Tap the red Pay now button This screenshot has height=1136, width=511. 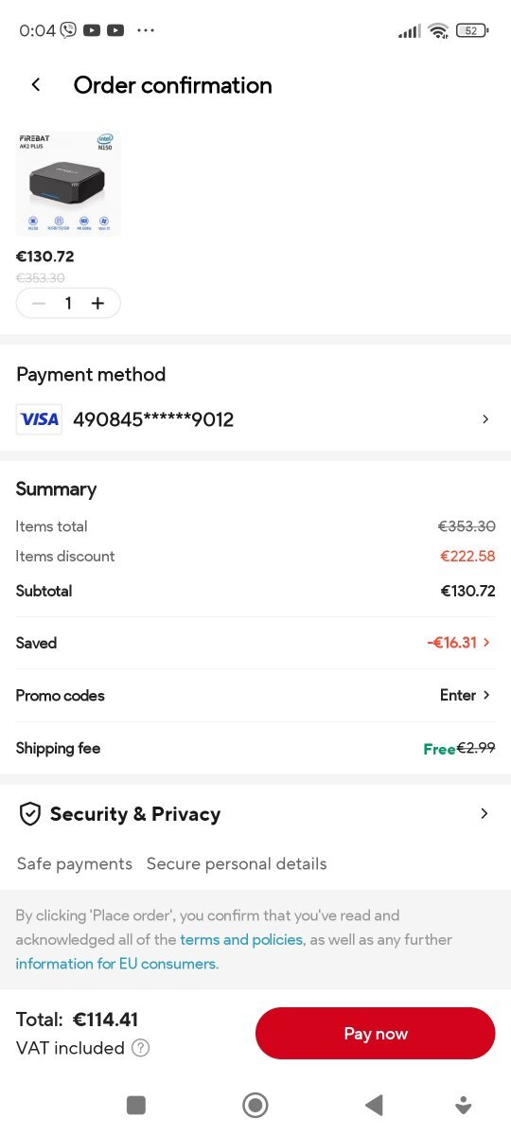[376, 1034]
